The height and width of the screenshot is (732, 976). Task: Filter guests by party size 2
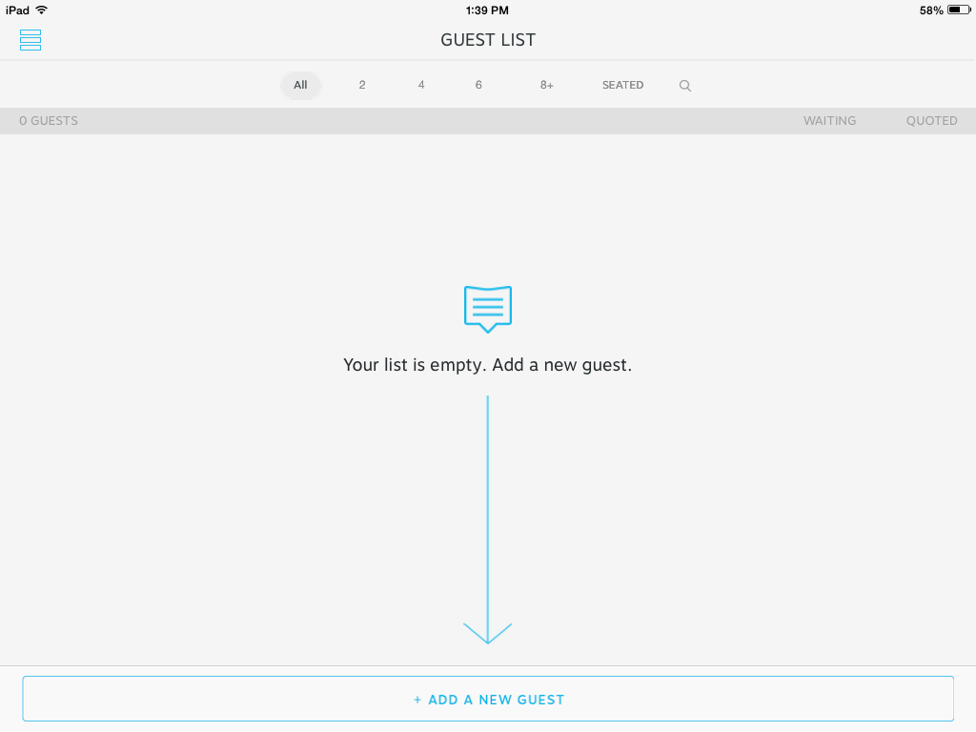(362, 85)
